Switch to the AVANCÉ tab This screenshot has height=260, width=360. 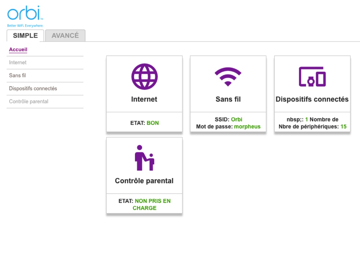[x=65, y=35]
